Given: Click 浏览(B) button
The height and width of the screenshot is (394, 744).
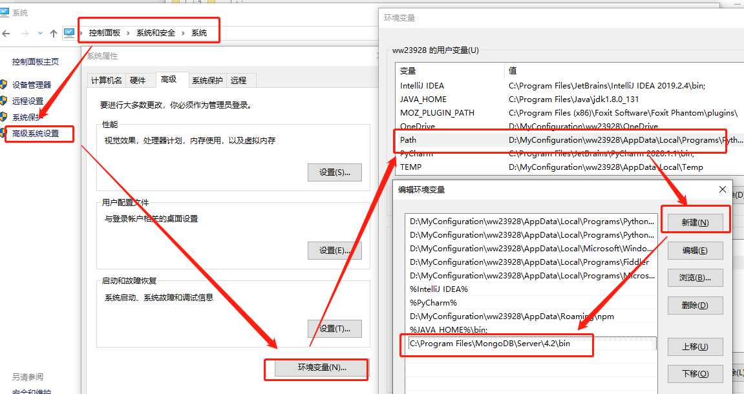Looking at the screenshot, I should click(695, 278).
